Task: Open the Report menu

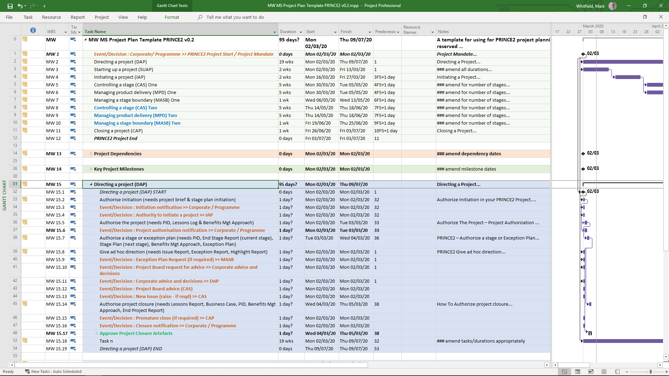Action: point(77,17)
